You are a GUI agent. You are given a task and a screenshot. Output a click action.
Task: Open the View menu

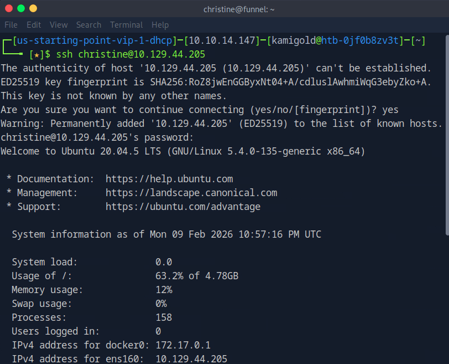(59, 25)
